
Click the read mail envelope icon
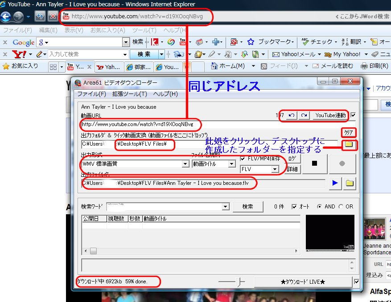coord(316,66)
